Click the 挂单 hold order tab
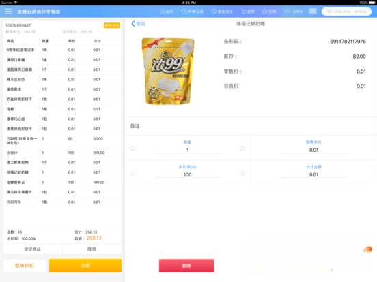The height and width of the screenshot is (282, 377). [92, 249]
